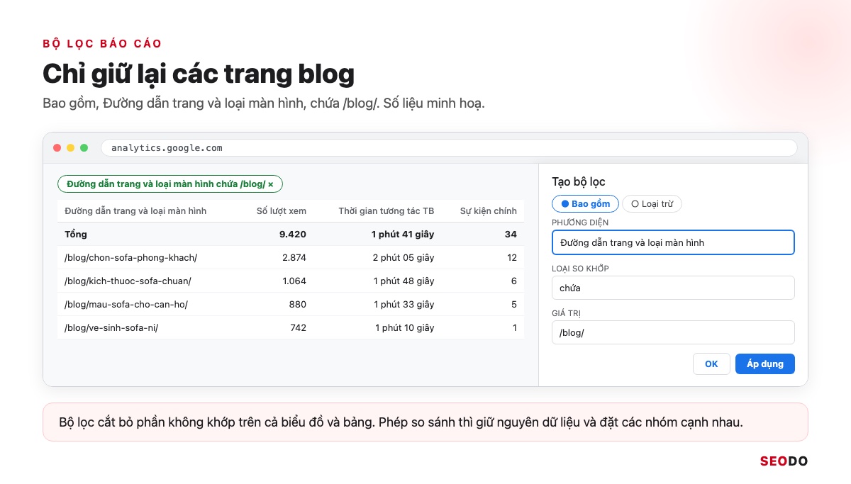
Task: Open the Phương diện dimension field
Action: [673, 242]
